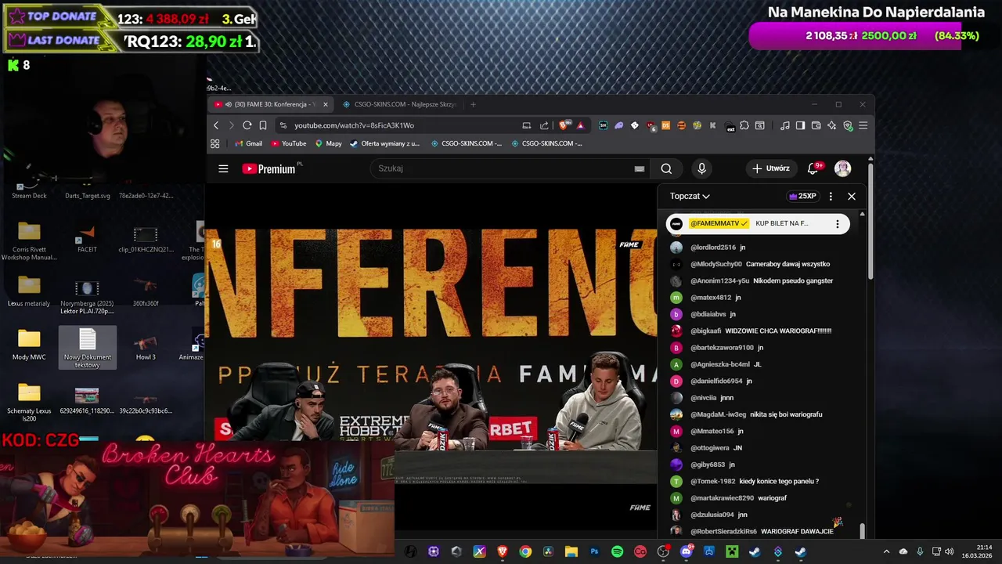Viewport: 1002px width, 564px height.
Task: Open a new browser tab
Action: point(473,104)
